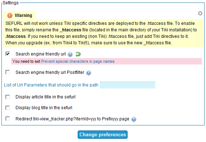The image size is (206, 142).
Task: Click List of Url Parameters label link
Action: (x=51, y=85)
